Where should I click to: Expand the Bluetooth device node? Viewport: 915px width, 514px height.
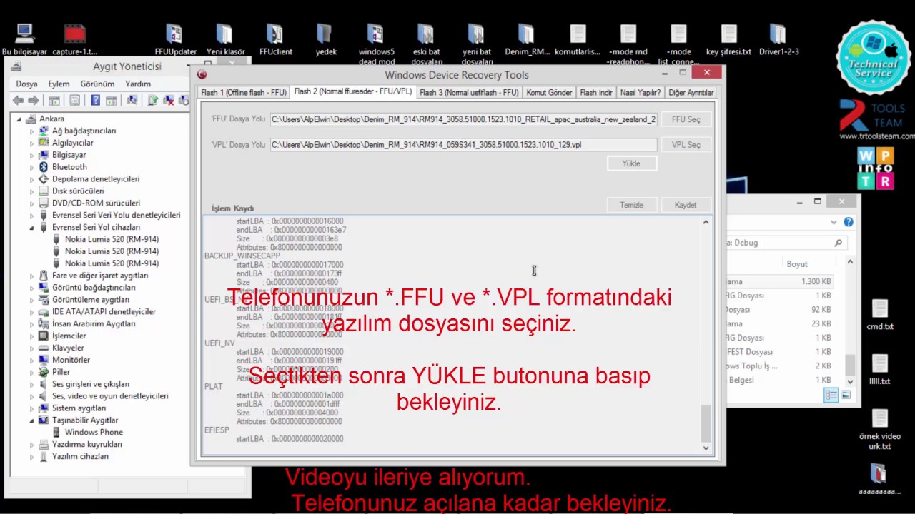pyautogui.click(x=31, y=167)
